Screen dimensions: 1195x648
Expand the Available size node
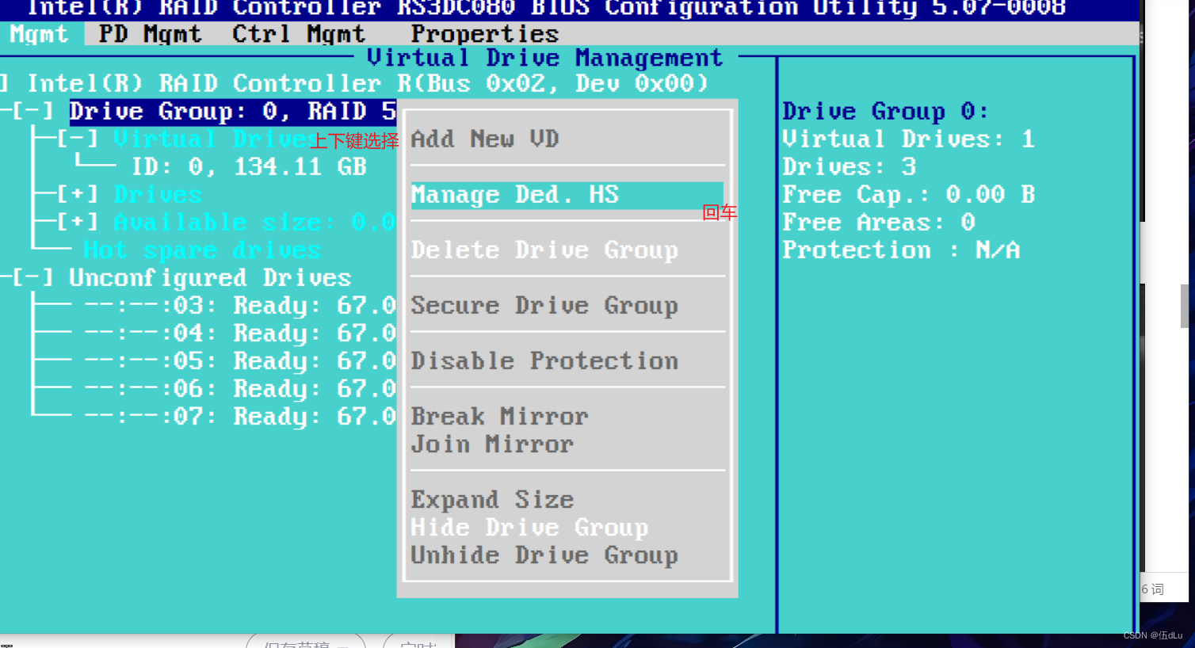coord(78,223)
